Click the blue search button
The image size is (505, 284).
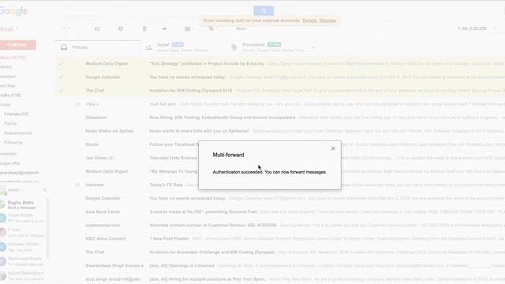click(x=264, y=11)
